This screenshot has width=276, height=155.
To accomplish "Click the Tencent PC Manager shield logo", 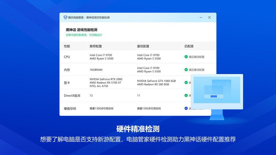I will point(65,17).
